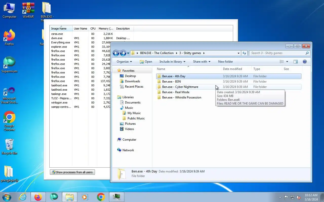Select Network in navigation pane
Screen dimensions: 324x202
click(128, 150)
